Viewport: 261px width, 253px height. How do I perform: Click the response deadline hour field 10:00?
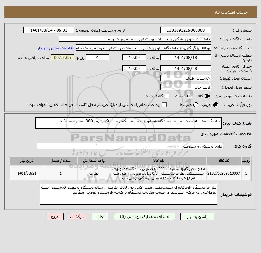(134, 57)
